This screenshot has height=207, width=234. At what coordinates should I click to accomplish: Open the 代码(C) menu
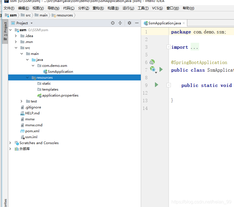click(69, 8)
